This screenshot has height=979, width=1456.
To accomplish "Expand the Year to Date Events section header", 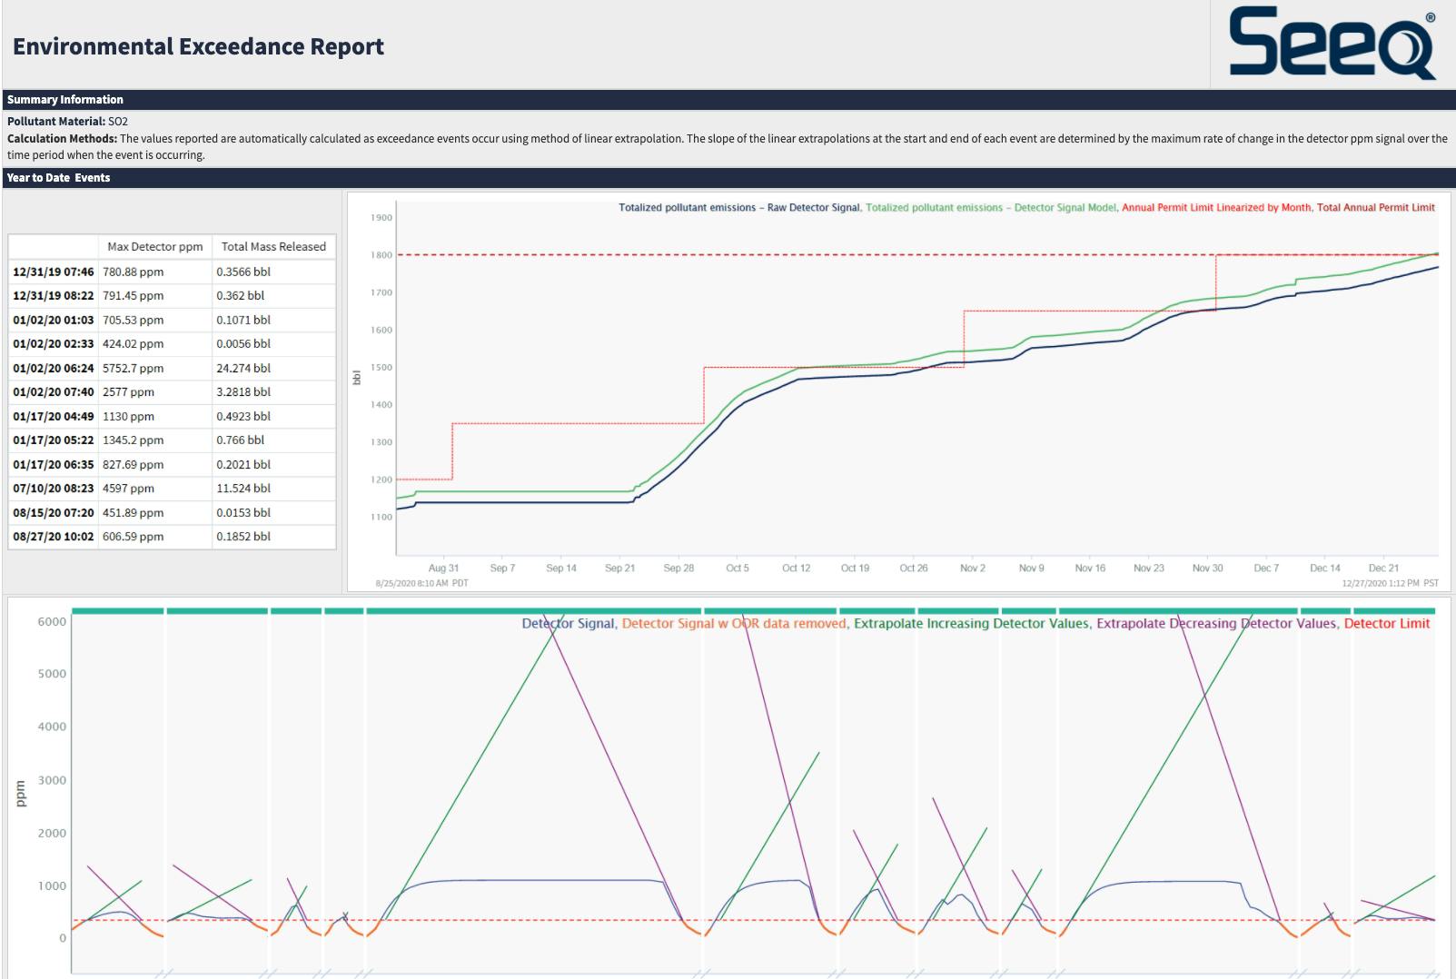I will (58, 177).
